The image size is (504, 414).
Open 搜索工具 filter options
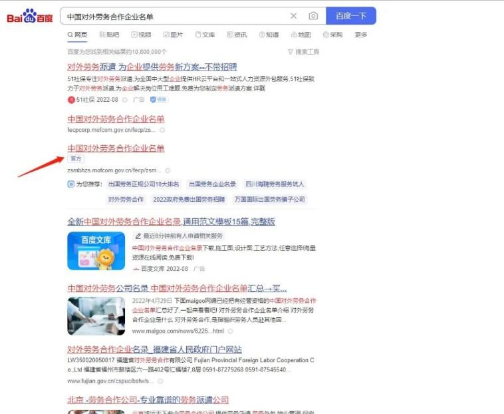(x=303, y=52)
